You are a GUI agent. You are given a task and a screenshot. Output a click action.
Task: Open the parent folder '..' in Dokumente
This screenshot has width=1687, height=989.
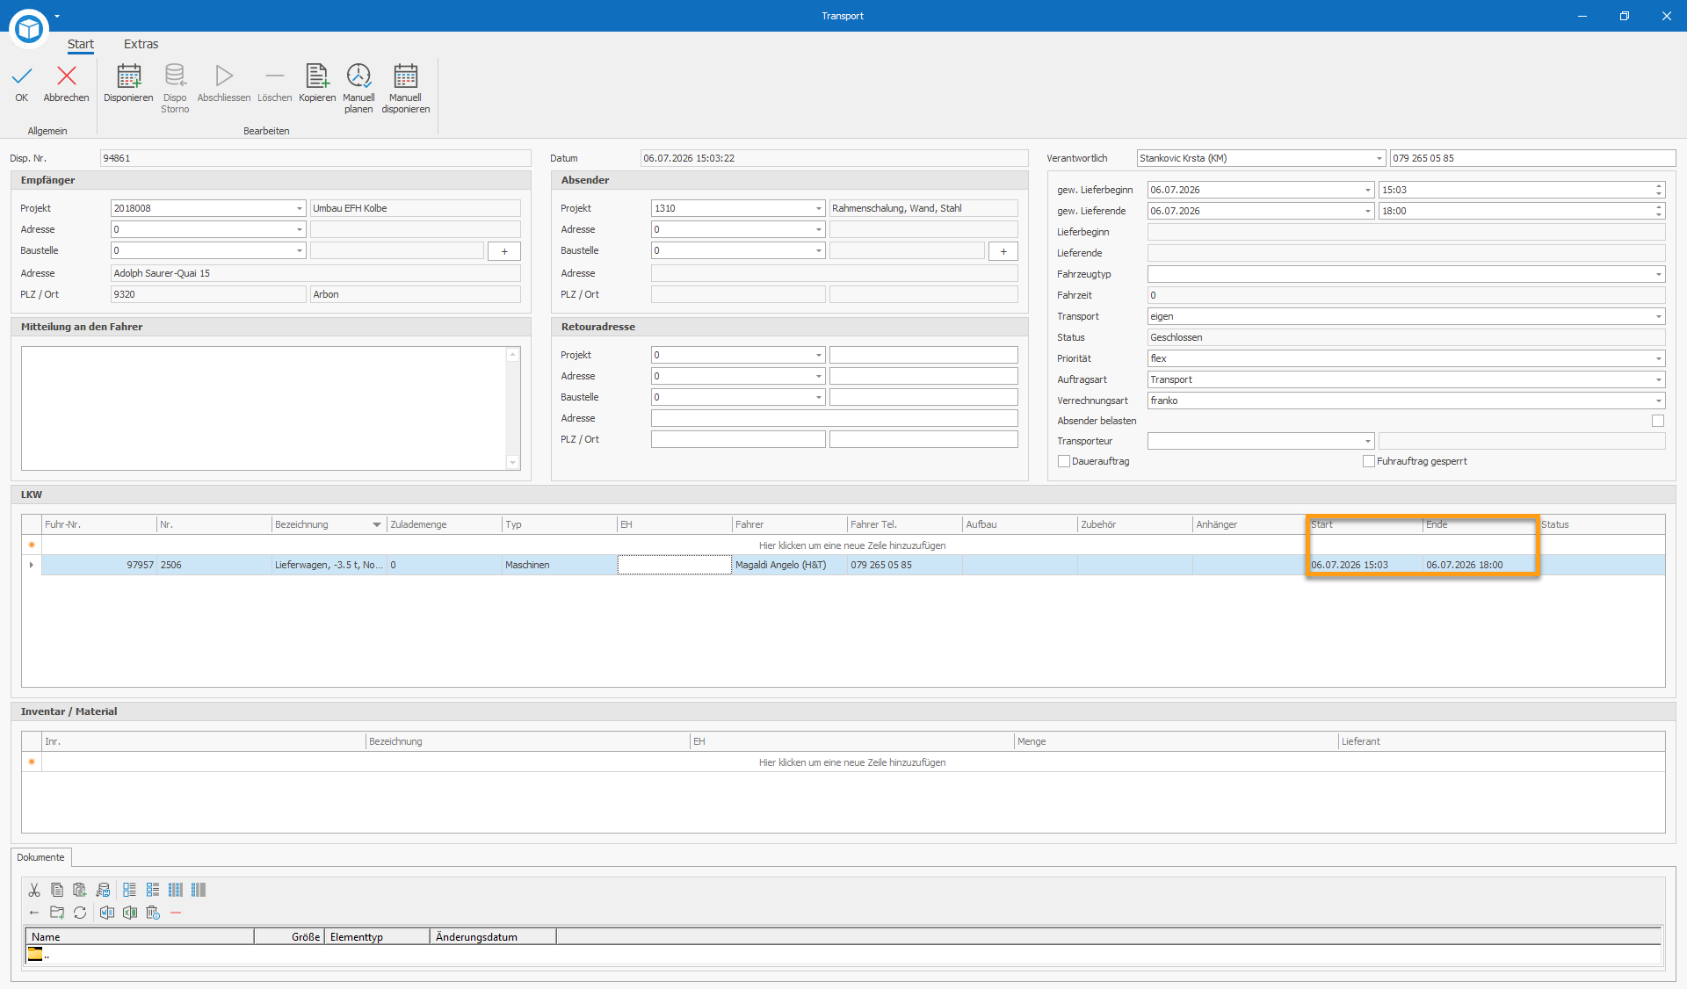[x=38, y=955]
